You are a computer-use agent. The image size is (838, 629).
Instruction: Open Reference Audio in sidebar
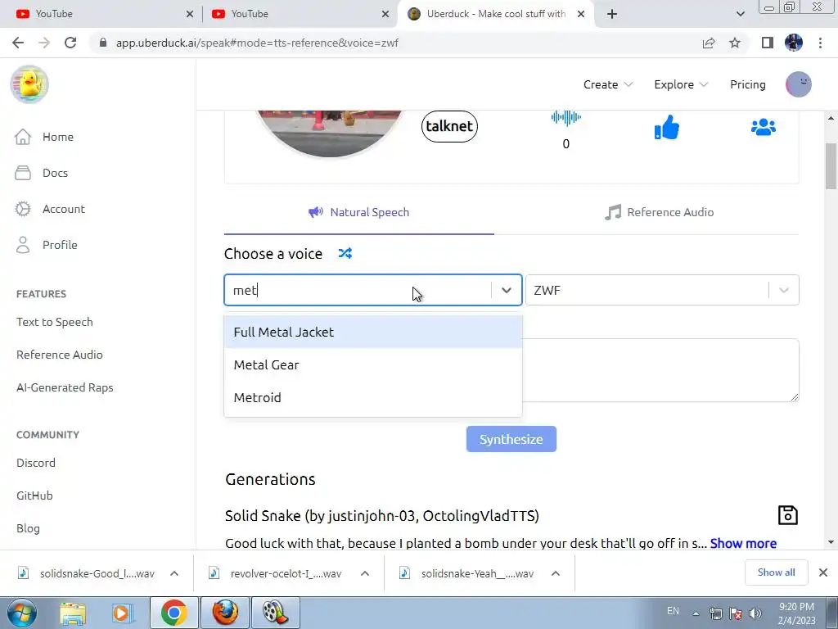59,355
